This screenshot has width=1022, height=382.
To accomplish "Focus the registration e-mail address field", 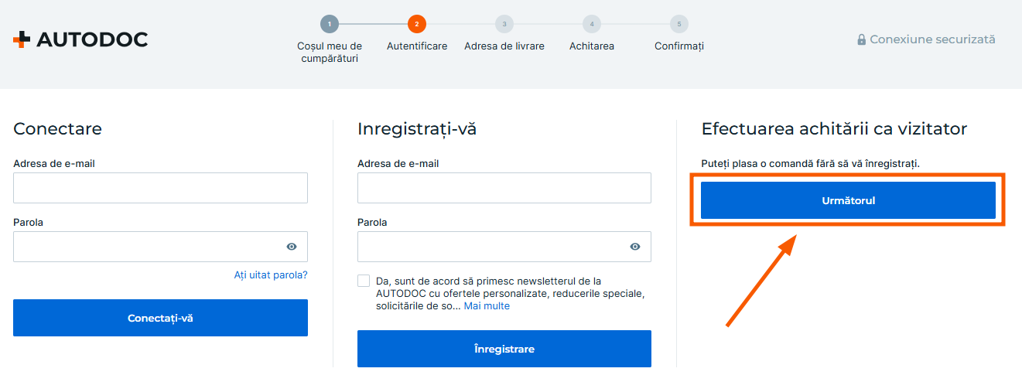I will 504,188.
